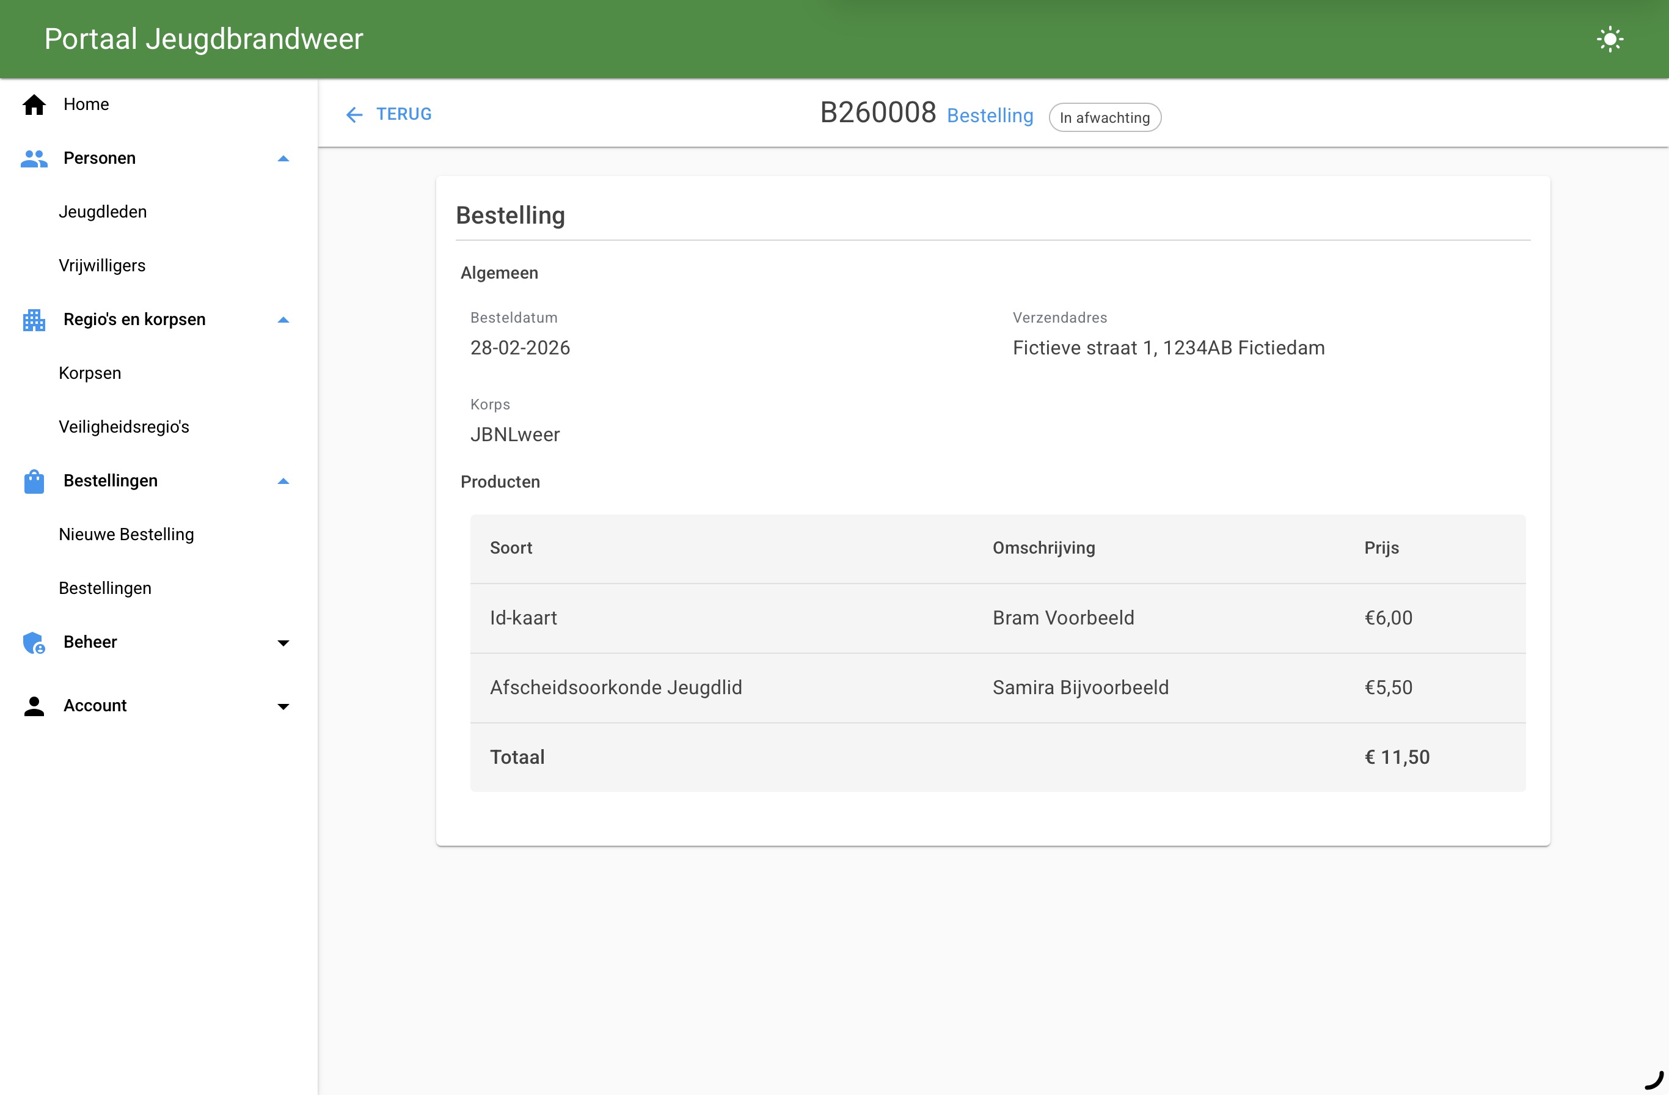Click the Bestellingen shopping bag icon
Screen dimensions: 1669x1095
point(34,482)
